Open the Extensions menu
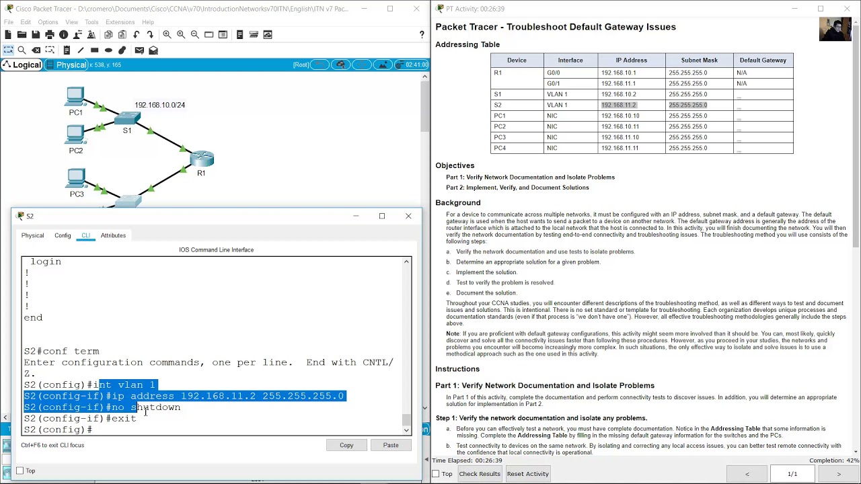The image size is (861, 484). click(120, 22)
